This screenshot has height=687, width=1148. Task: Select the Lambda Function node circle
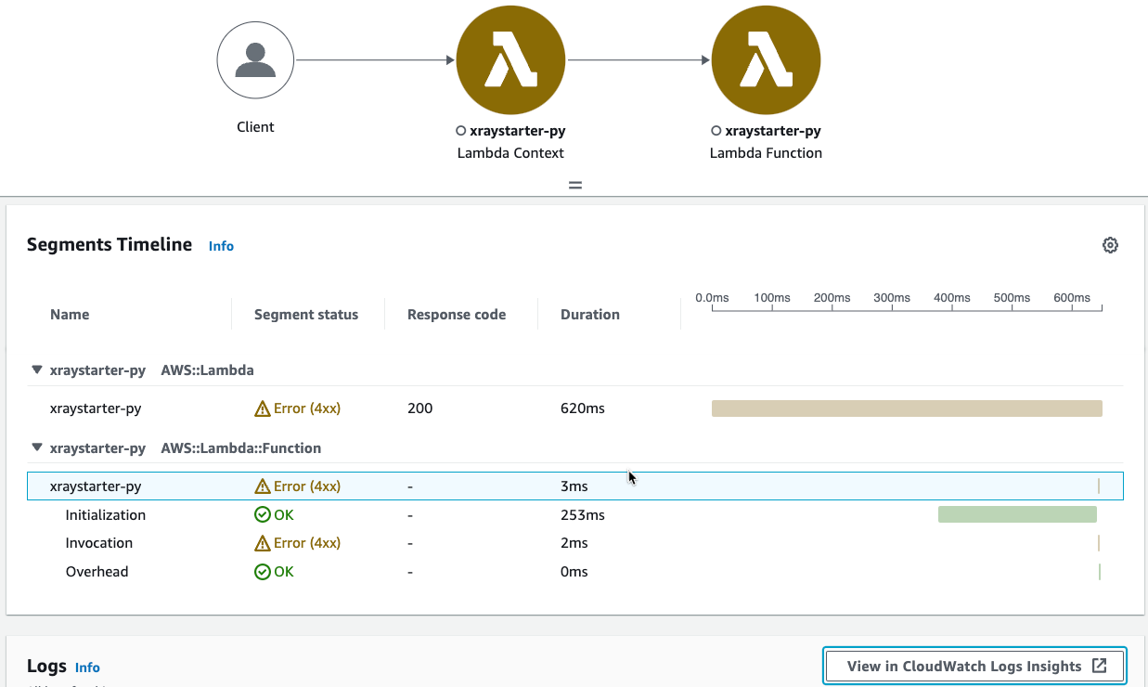(766, 61)
